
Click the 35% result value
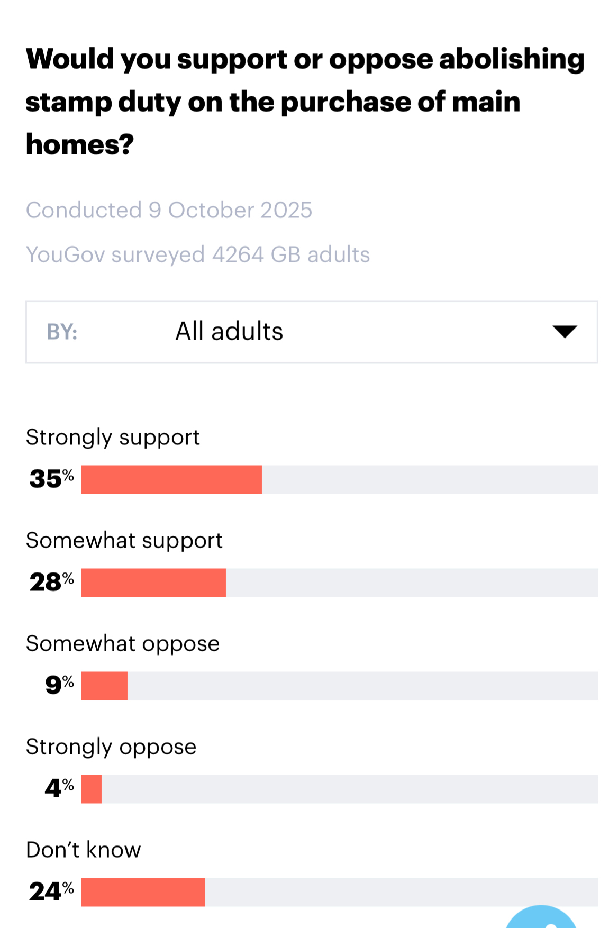[51, 479]
